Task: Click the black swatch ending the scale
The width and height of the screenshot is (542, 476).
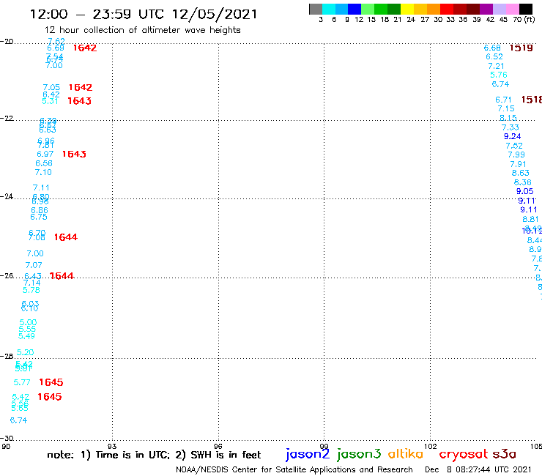Action: pyautogui.click(x=525, y=9)
